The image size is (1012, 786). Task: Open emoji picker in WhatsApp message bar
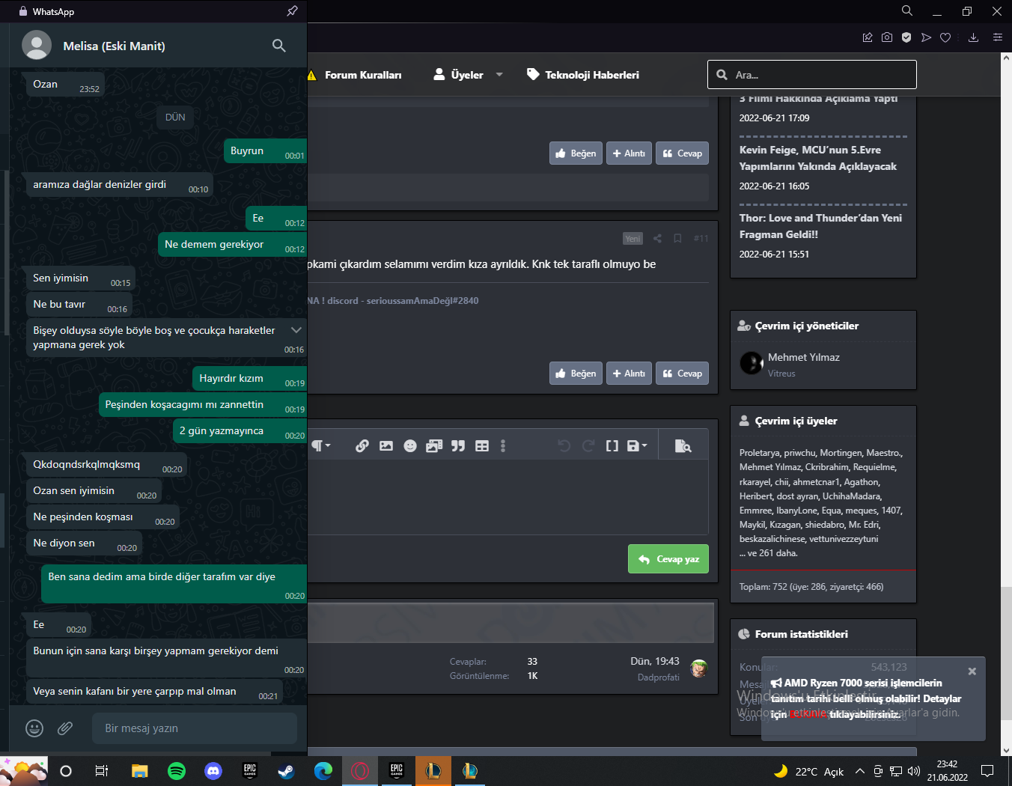click(34, 728)
